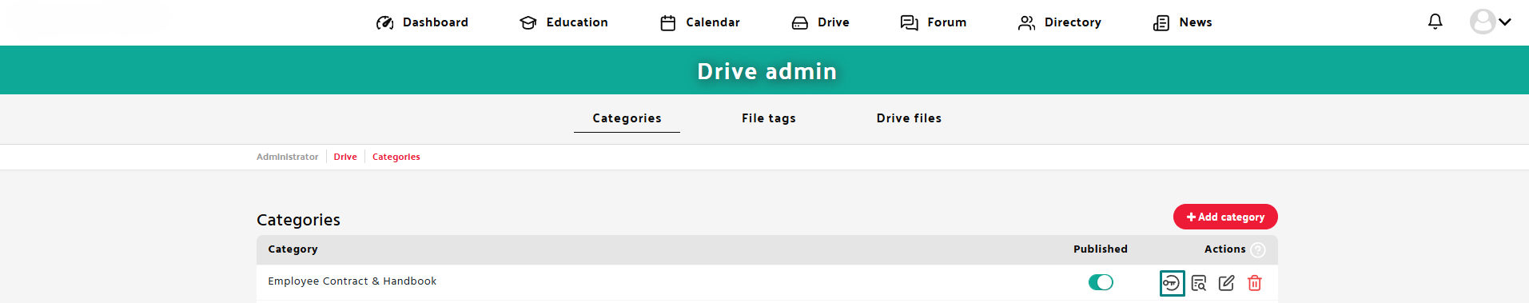Follow the Categories breadcrumb link
This screenshot has width=1529, height=303.
[396, 157]
